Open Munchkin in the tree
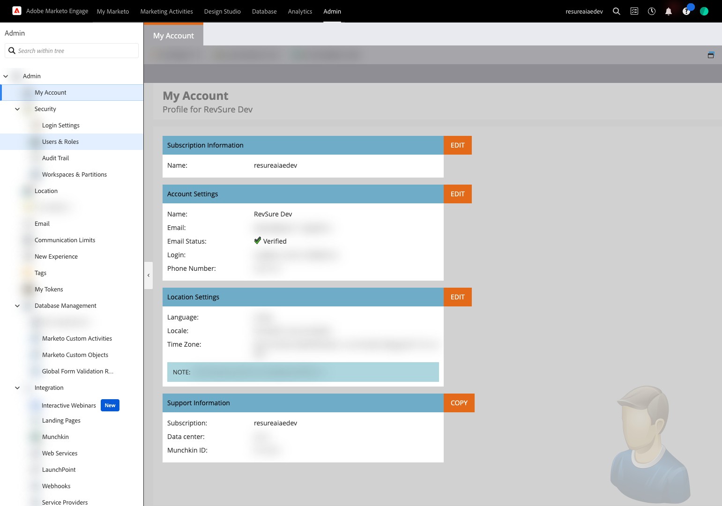The image size is (722, 506). [x=55, y=437]
